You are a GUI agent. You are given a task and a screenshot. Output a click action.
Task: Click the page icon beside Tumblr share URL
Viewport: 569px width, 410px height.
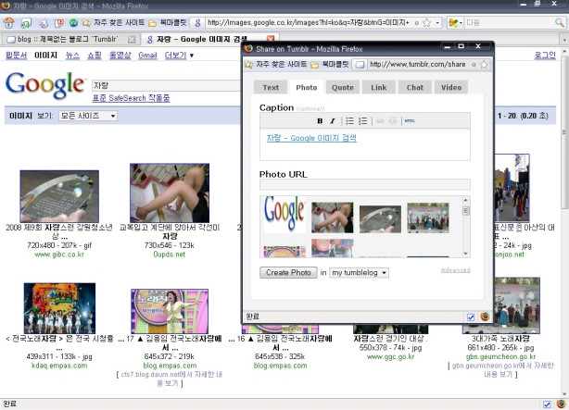[360, 65]
